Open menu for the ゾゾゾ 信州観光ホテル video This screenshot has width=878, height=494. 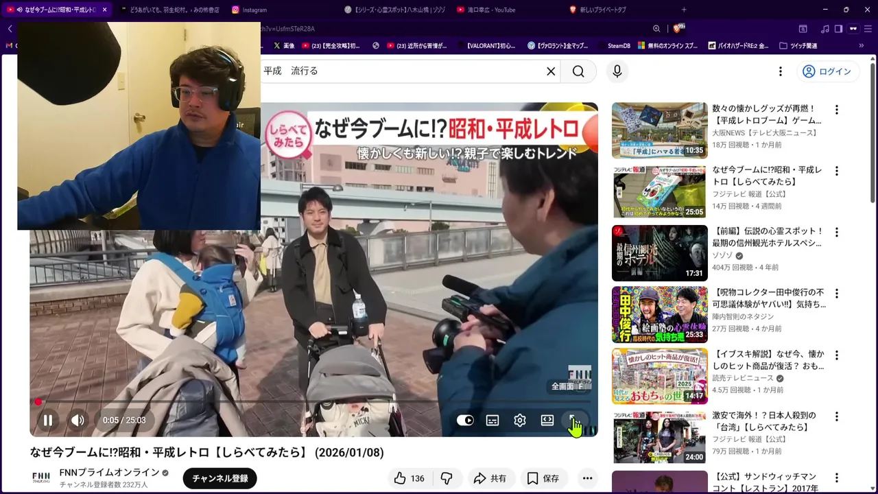pyautogui.click(x=836, y=232)
